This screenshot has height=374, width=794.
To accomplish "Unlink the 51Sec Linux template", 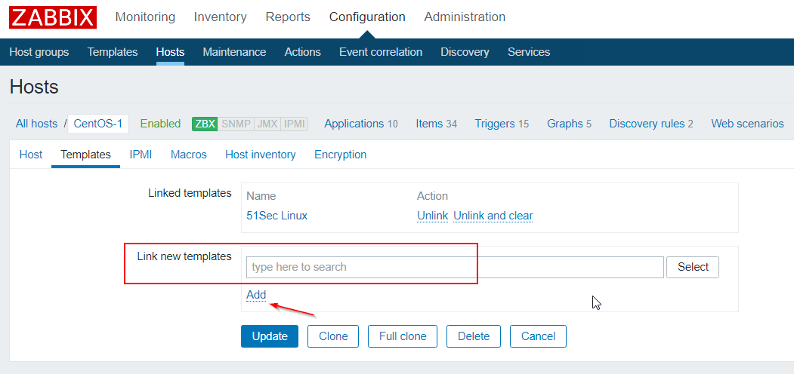I will [432, 216].
